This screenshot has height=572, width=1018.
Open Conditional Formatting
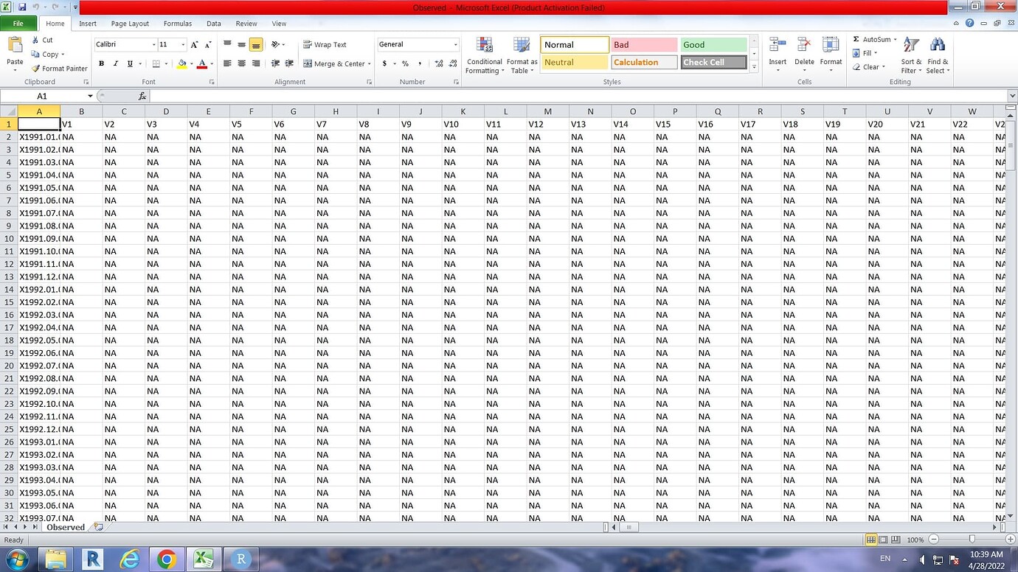485,55
